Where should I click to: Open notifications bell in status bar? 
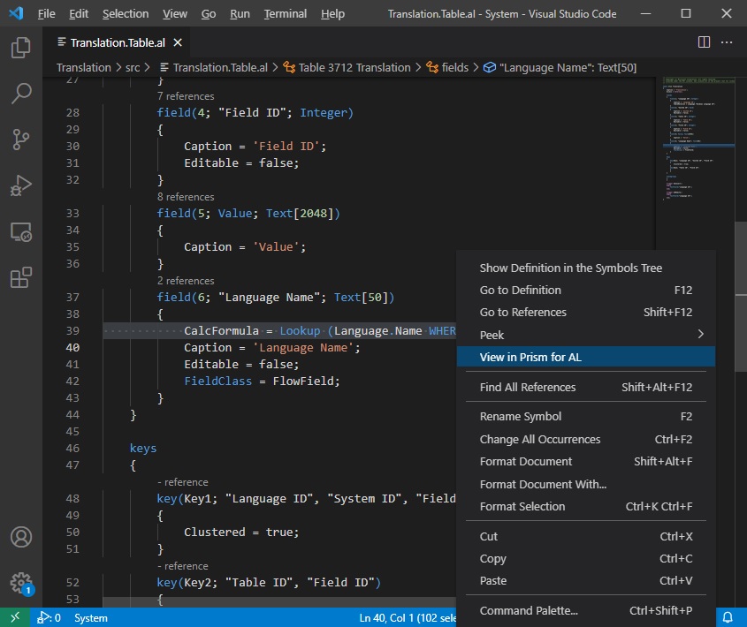point(728,617)
